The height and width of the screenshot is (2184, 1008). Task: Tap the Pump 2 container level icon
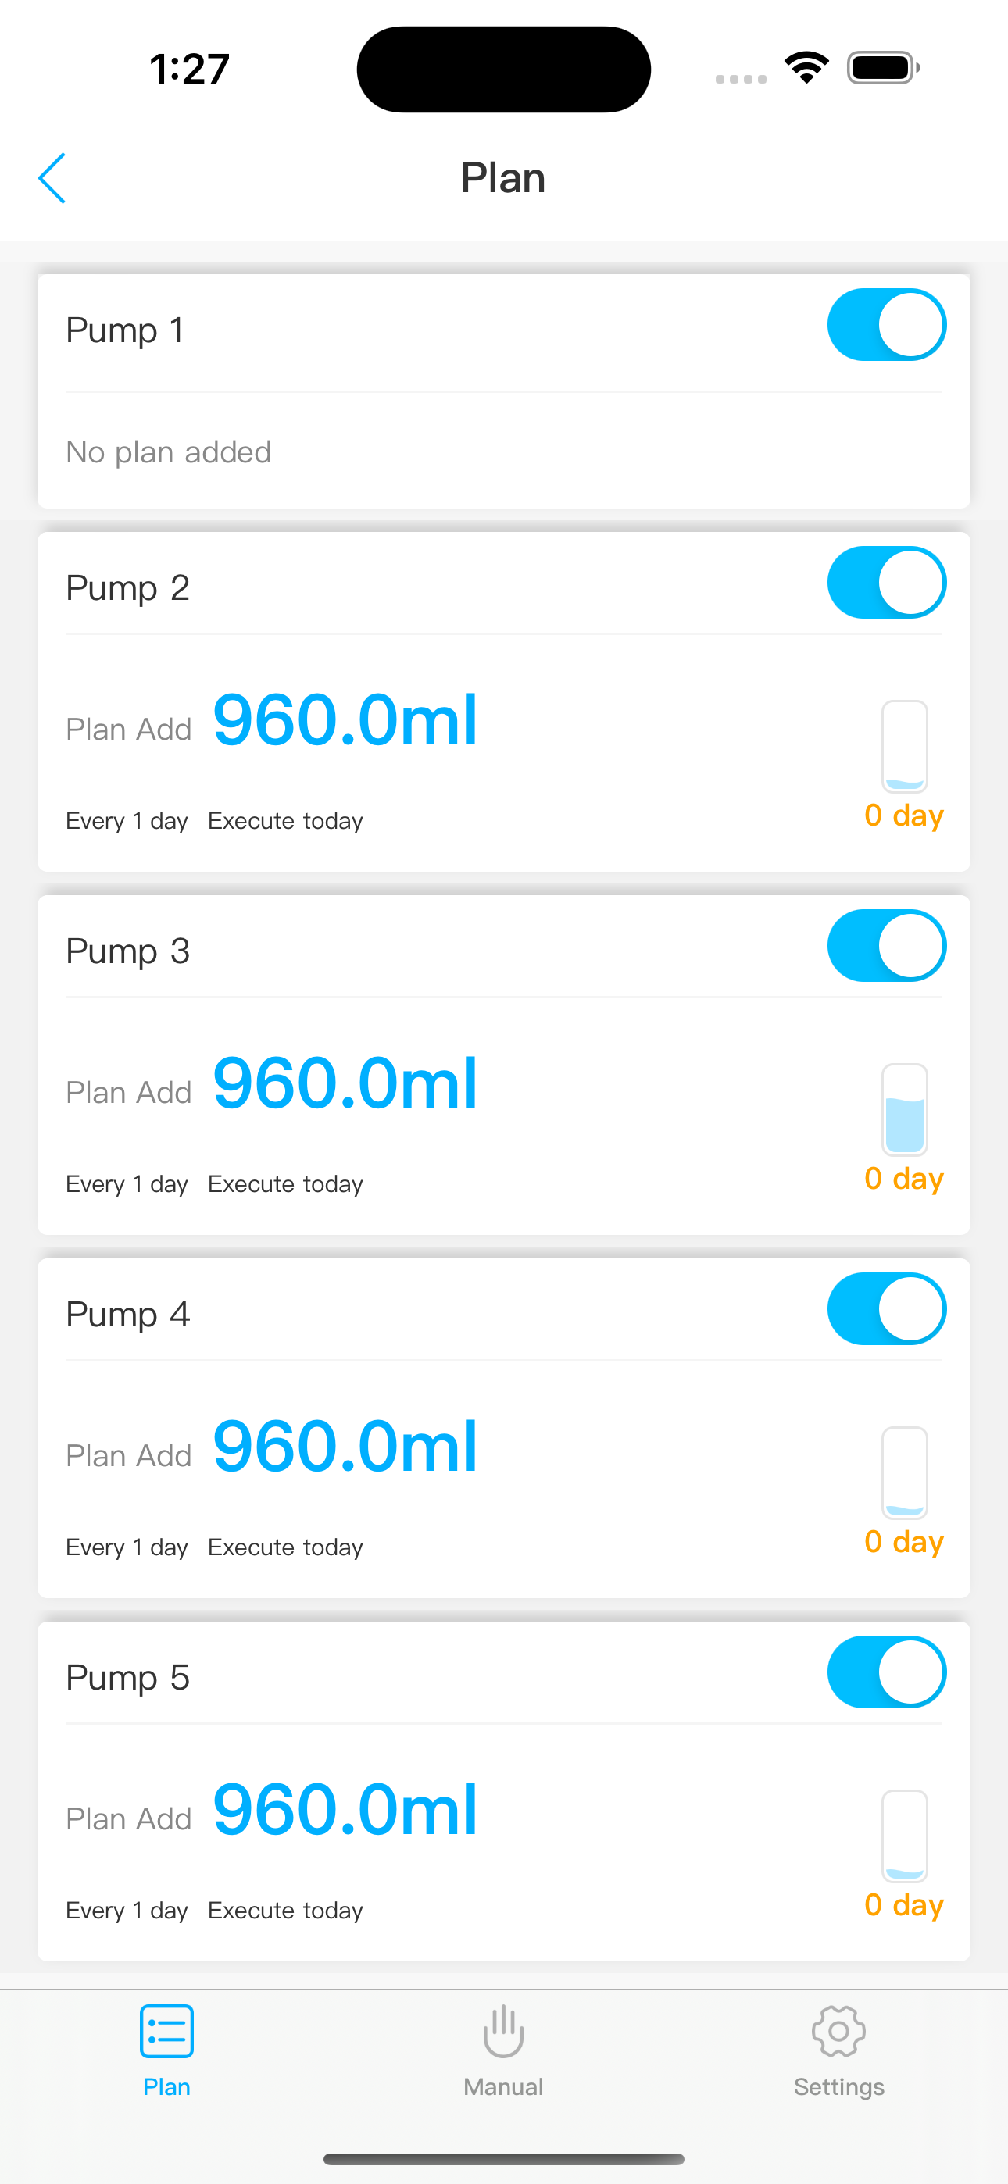905,746
